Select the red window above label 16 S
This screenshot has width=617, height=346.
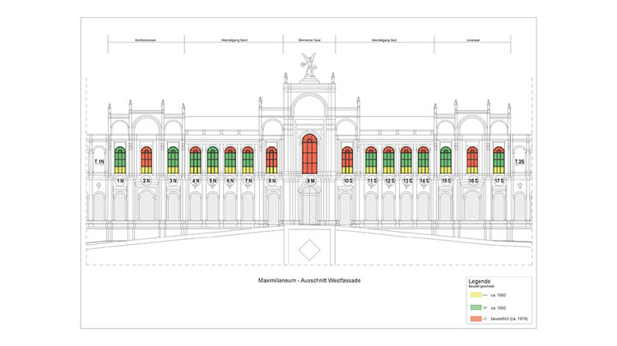pyautogui.click(x=473, y=159)
